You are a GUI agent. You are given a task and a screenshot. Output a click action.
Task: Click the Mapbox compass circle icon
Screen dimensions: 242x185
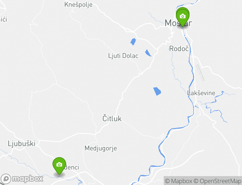tap(6, 179)
